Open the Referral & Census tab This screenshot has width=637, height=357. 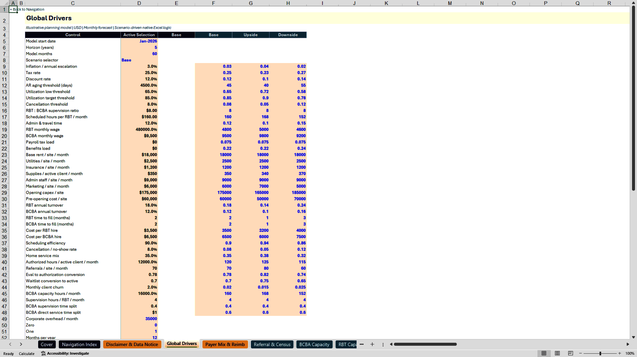pyautogui.click(x=272, y=344)
